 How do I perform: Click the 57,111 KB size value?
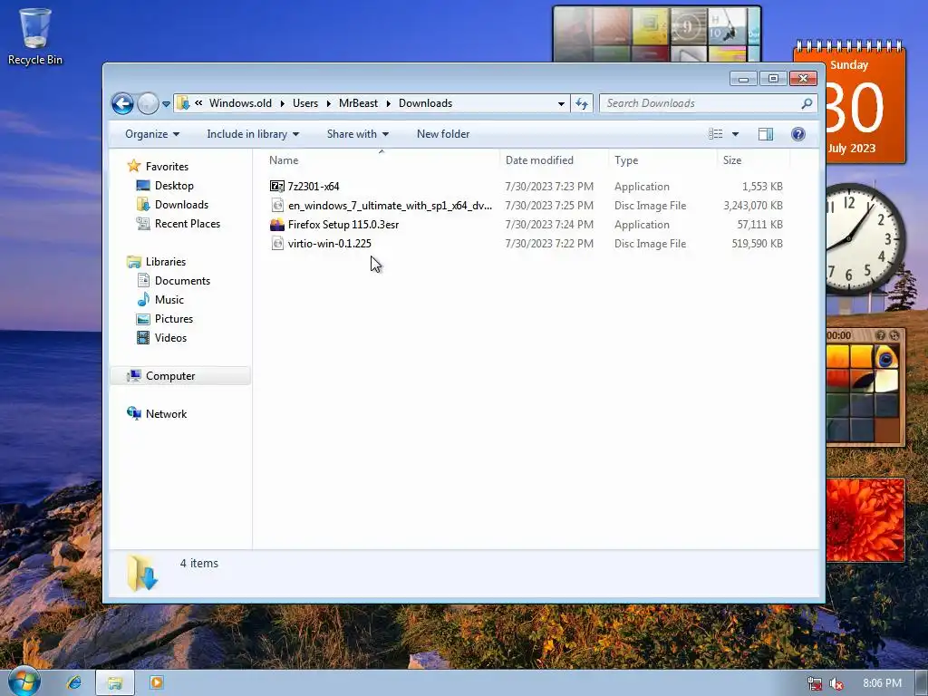[760, 225]
